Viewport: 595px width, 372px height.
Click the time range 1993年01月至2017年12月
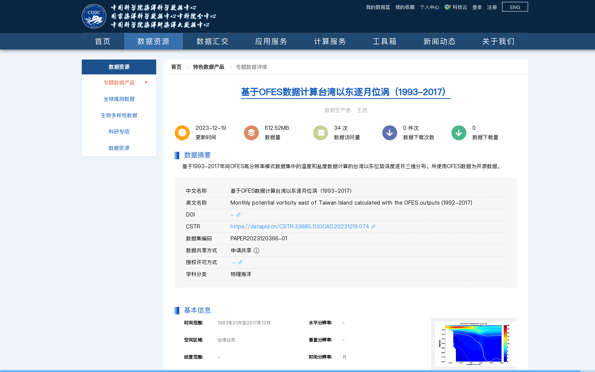click(x=244, y=323)
